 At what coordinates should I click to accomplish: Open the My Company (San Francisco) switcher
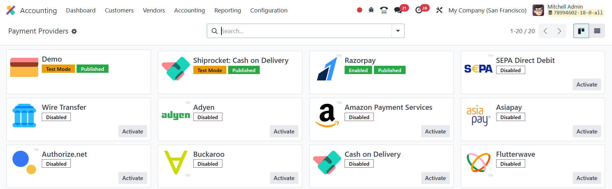pos(487,10)
